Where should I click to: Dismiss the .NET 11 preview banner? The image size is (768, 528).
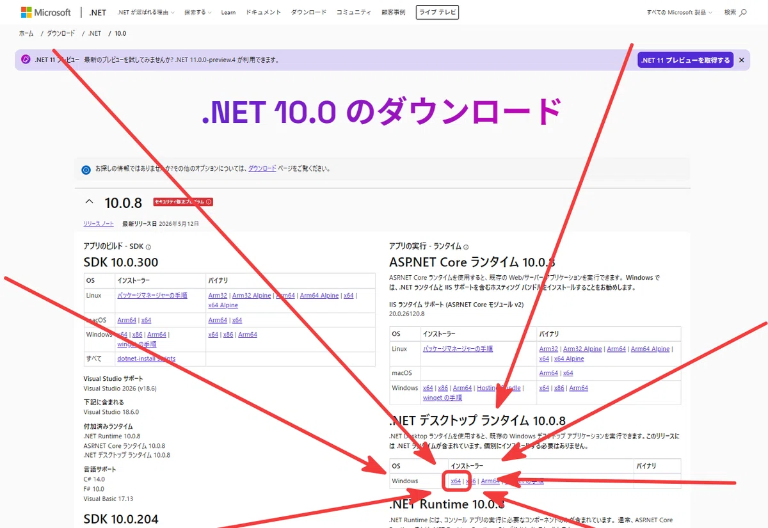[x=741, y=60]
